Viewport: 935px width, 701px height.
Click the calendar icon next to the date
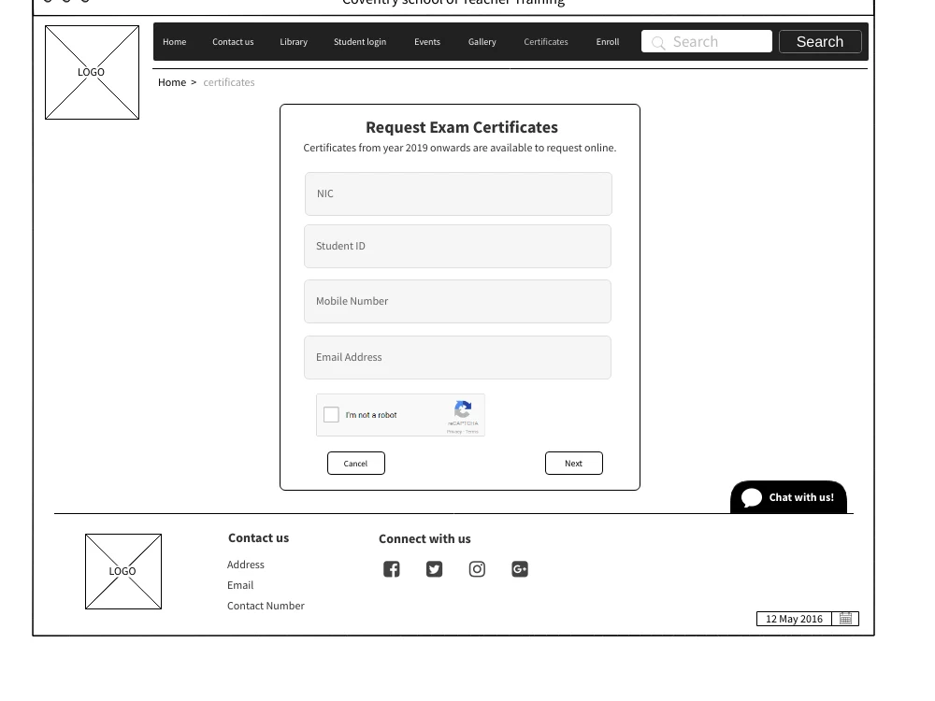844,618
